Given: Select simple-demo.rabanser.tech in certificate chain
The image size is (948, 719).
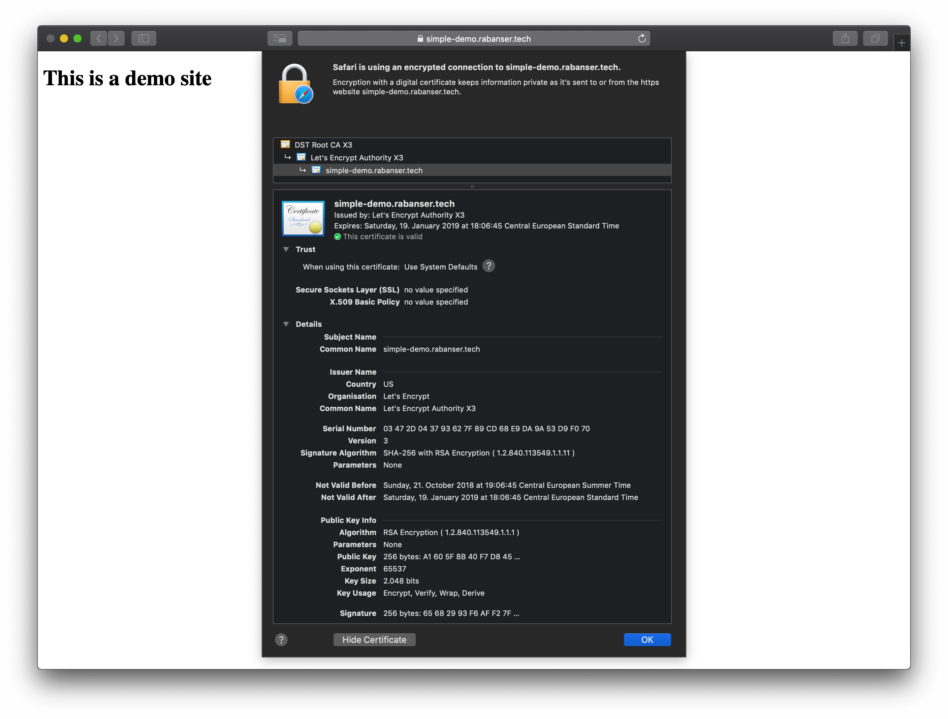Looking at the screenshot, I should pyautogui.click(x=472, y=170).
